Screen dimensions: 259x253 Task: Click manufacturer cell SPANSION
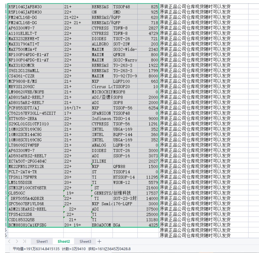click(x=102, y=113)
